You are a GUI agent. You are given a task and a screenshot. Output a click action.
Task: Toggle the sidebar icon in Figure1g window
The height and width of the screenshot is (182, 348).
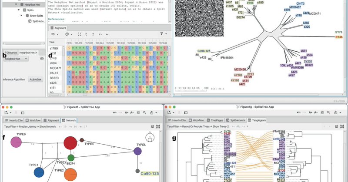pos(186,113)
